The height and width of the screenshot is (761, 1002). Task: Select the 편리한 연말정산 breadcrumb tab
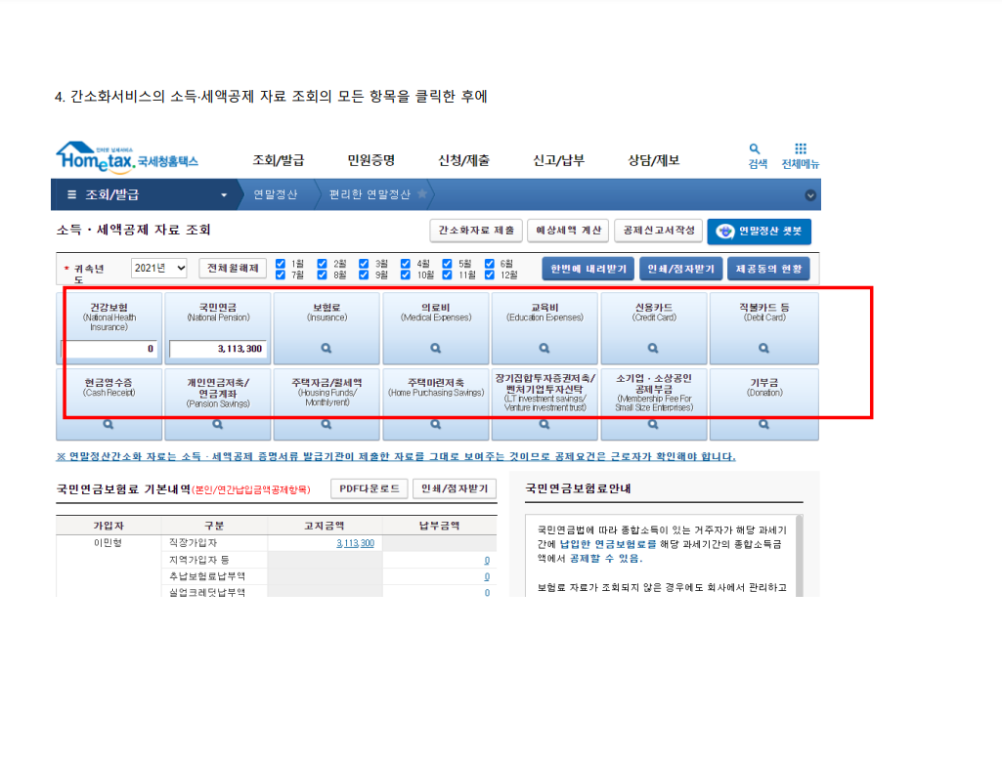pos(370,194)
